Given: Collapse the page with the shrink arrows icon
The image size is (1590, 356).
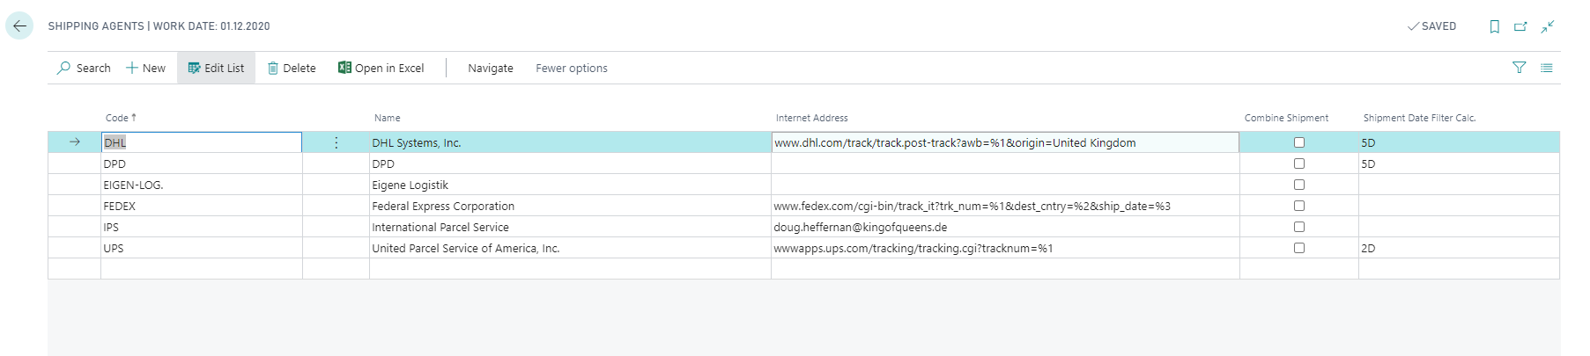Looking at the screenshot, I should coord(1548,26).
